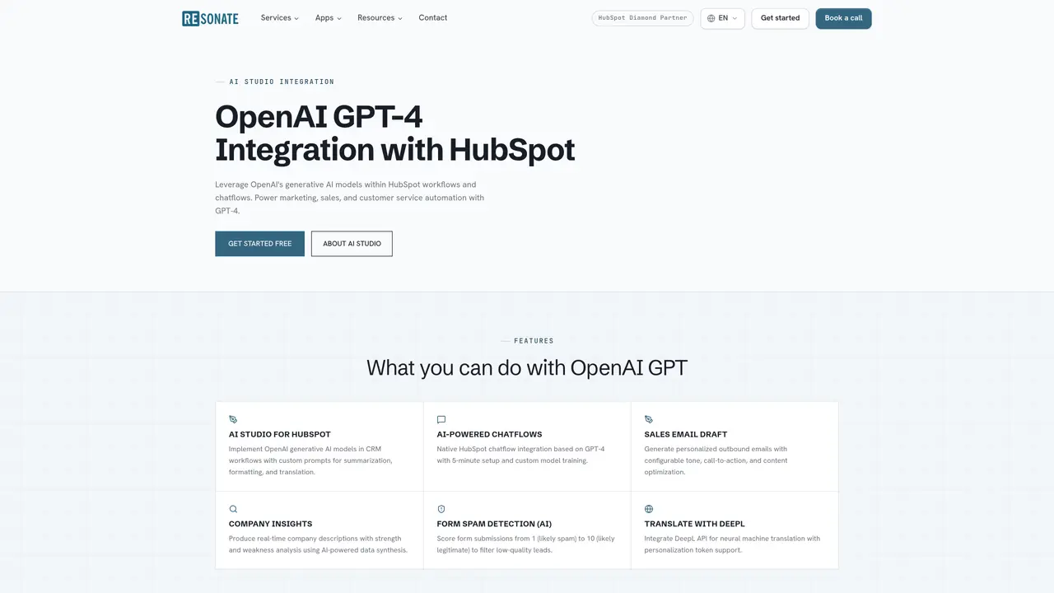Click the FORM SPAM DETECTION (AI) title
The image size is (1054, 593).
coord(494,524)
